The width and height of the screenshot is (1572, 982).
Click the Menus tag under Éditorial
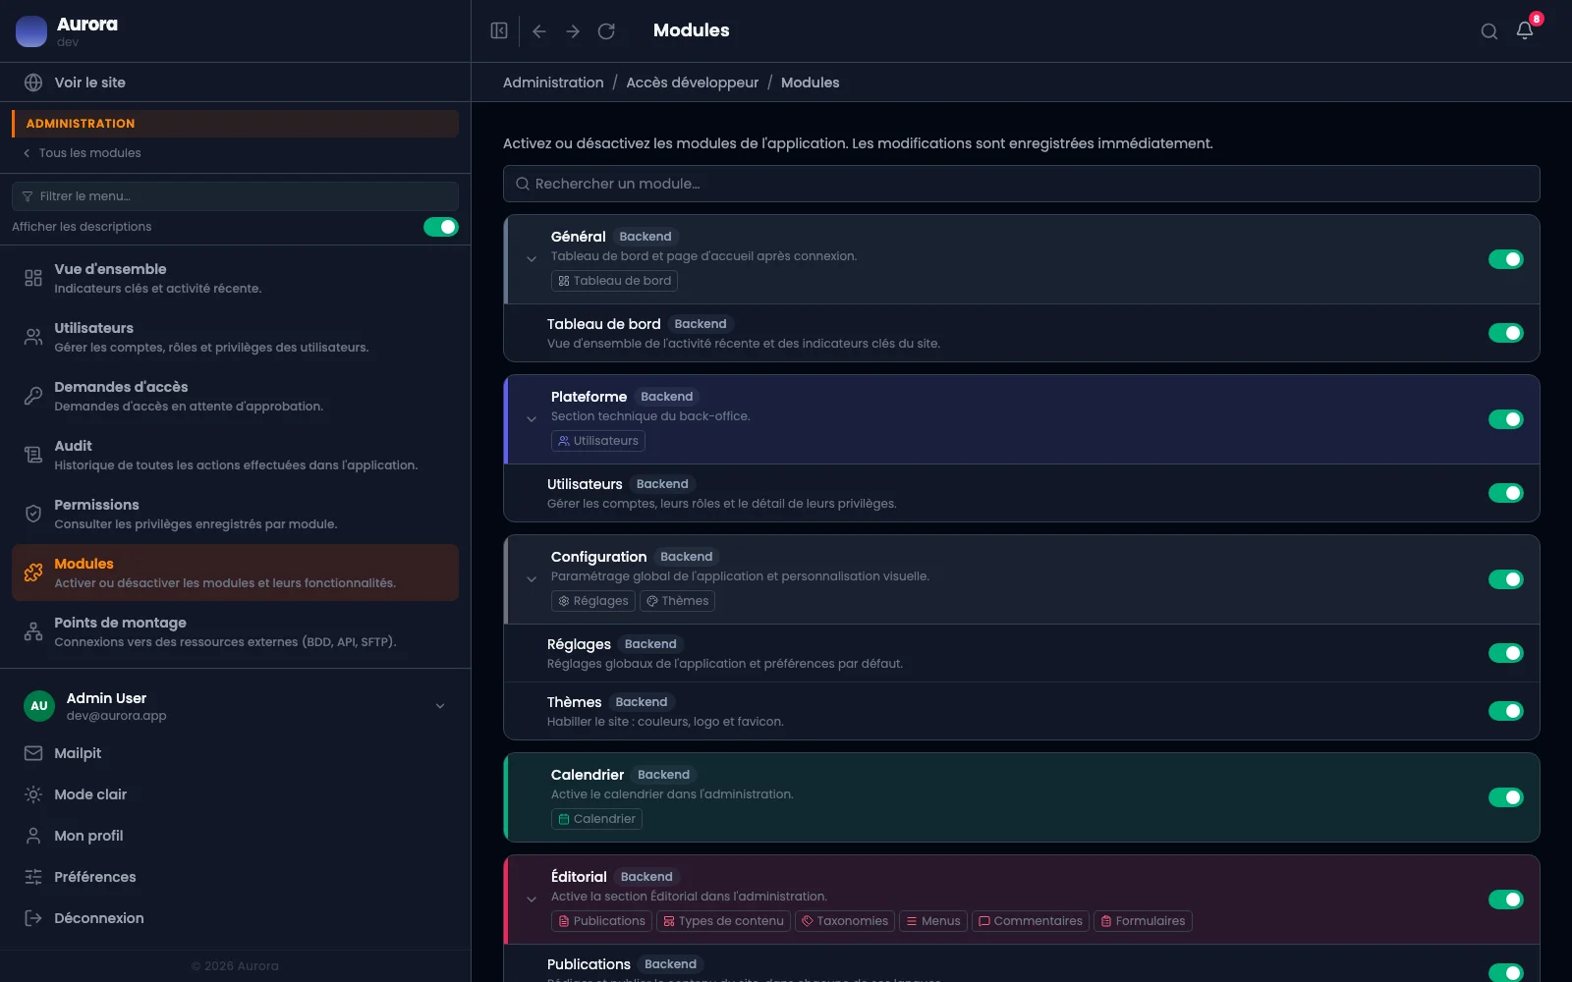click(933, 921)
